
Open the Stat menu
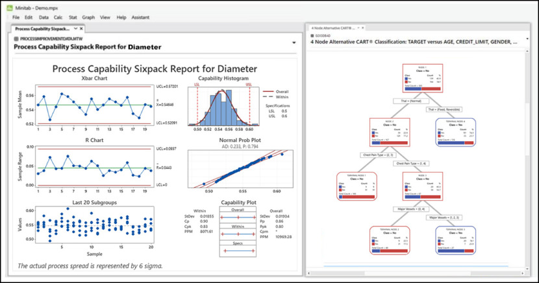coord(73,17)
